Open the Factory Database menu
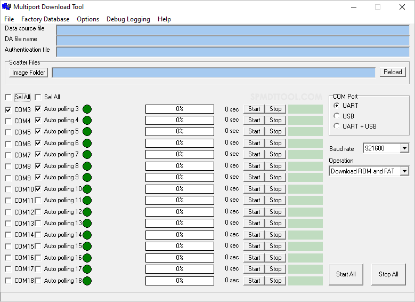The image size is (415, 302). (x=45, y=19)
